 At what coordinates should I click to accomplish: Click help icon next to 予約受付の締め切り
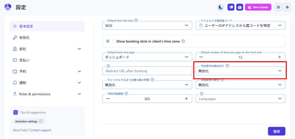(227, 66)
